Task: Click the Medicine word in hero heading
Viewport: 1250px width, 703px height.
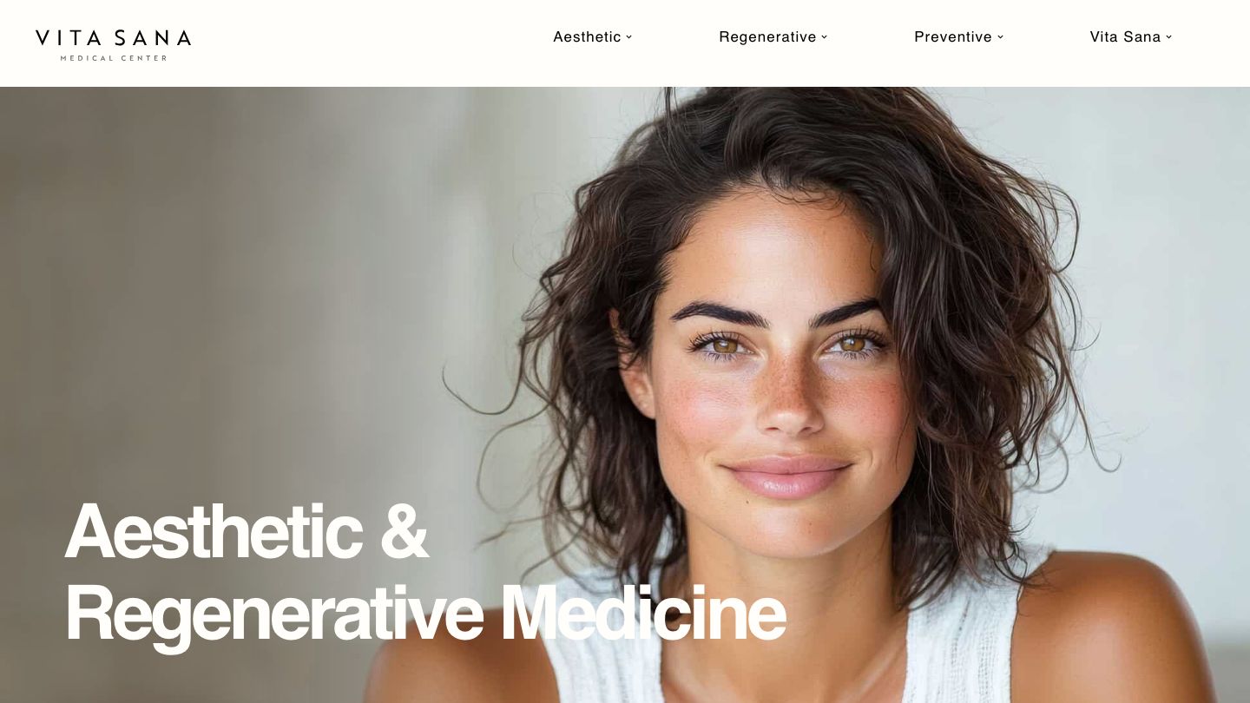Action: pyautogui.click(x=643, y=612)
